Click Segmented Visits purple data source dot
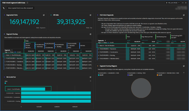189x111 pixels. pyautogui.click(x=4, y=15)
